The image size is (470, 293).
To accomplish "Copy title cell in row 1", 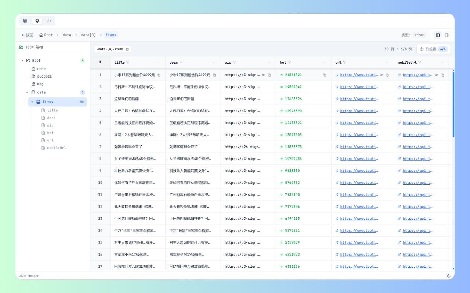I will click(159, 75).
